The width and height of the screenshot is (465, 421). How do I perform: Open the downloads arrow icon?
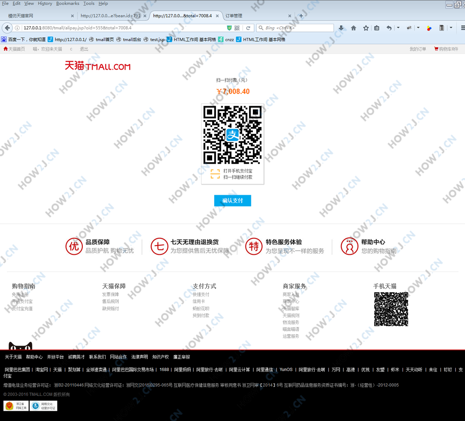341,28
